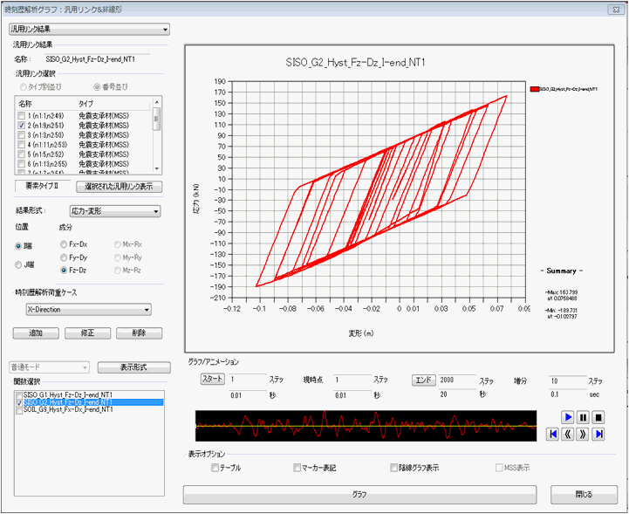This screenshot has width=629, height=514.
Task: Enable the 陰線グラフ表示 option
Action: [x=394, y=468]
